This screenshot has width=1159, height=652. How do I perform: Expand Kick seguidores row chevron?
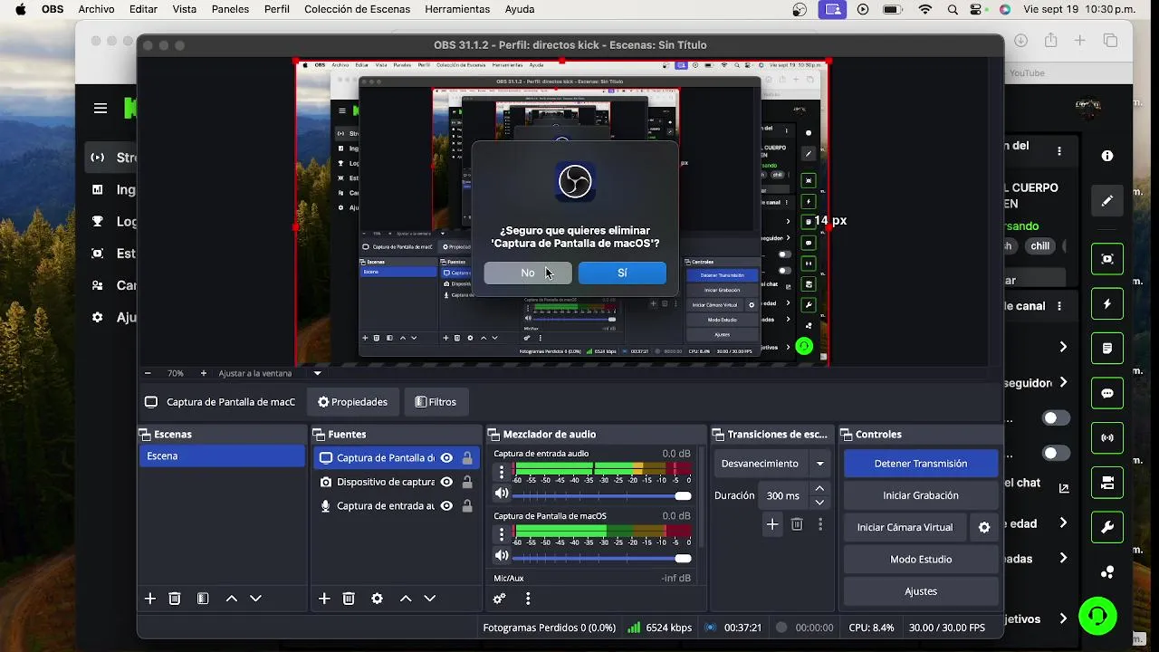click(x=1063, y=383)
